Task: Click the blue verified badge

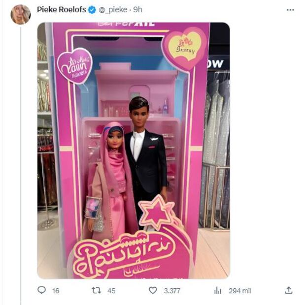Action: [92, 9]
